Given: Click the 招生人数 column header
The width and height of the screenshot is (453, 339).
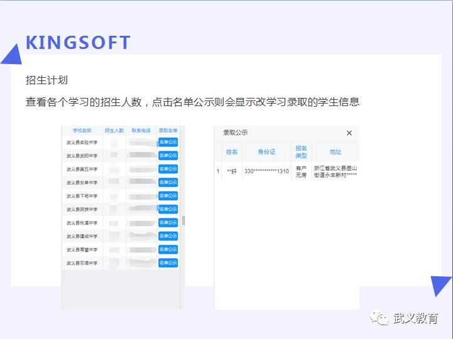Looking at the screenshot, I should tap(114, 131).
